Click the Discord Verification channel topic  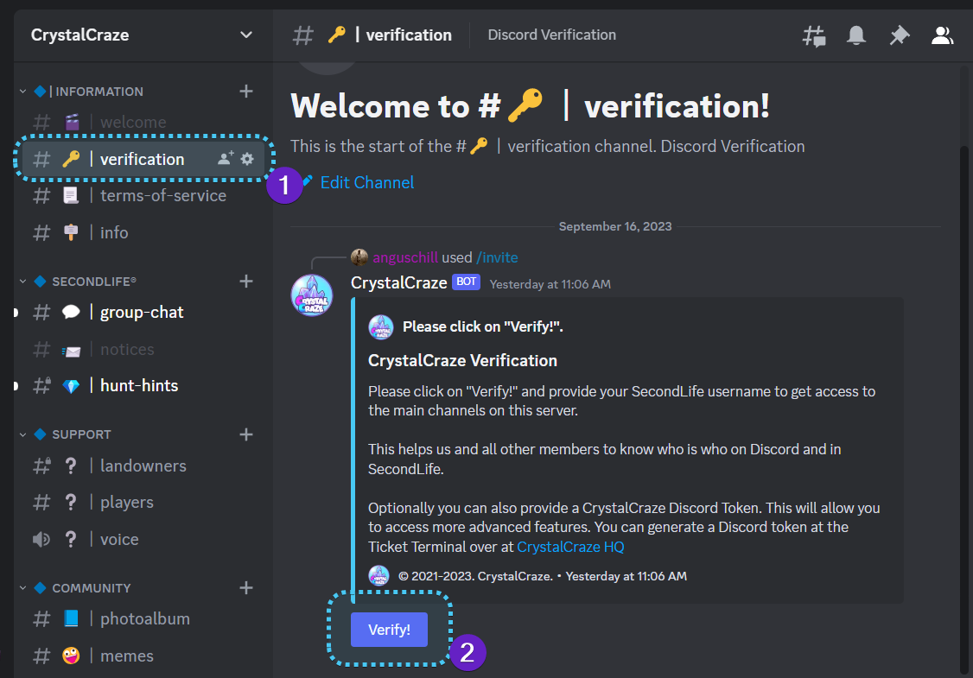pos(551,35)
